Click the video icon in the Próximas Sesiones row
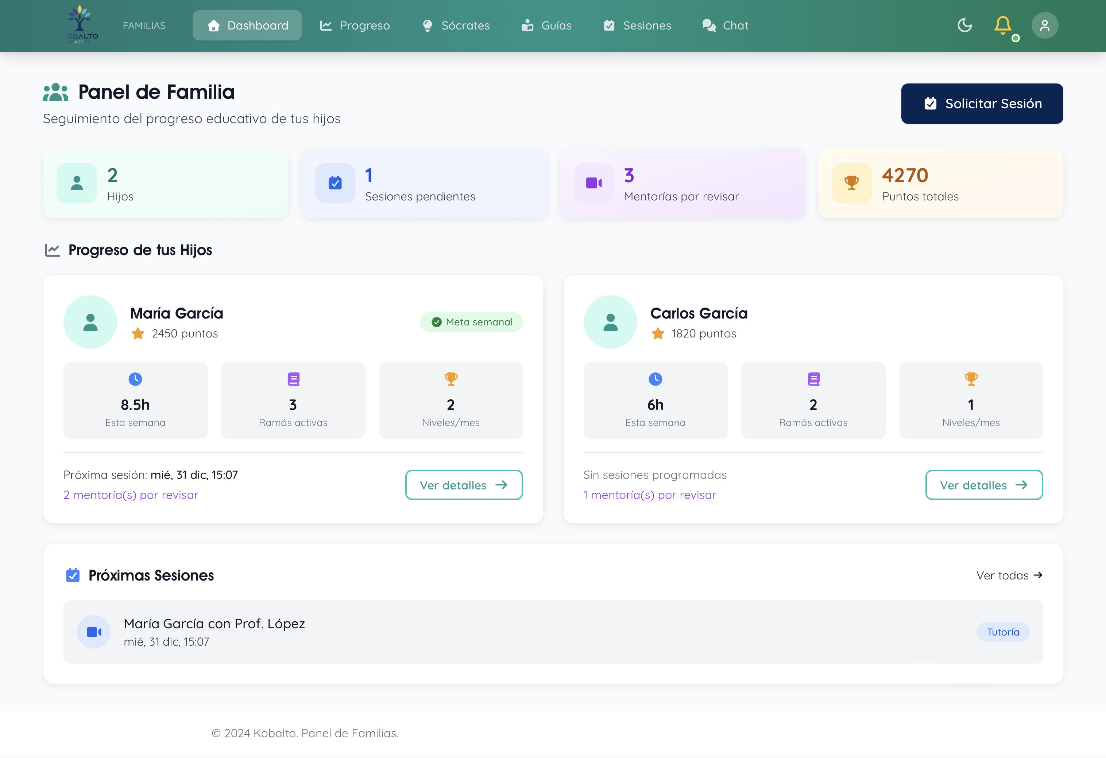The width and height of the screenshot is (1106, 758). (94, 632)
